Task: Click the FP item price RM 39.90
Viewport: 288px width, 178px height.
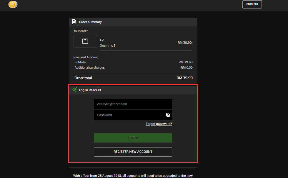Action: 184,43
